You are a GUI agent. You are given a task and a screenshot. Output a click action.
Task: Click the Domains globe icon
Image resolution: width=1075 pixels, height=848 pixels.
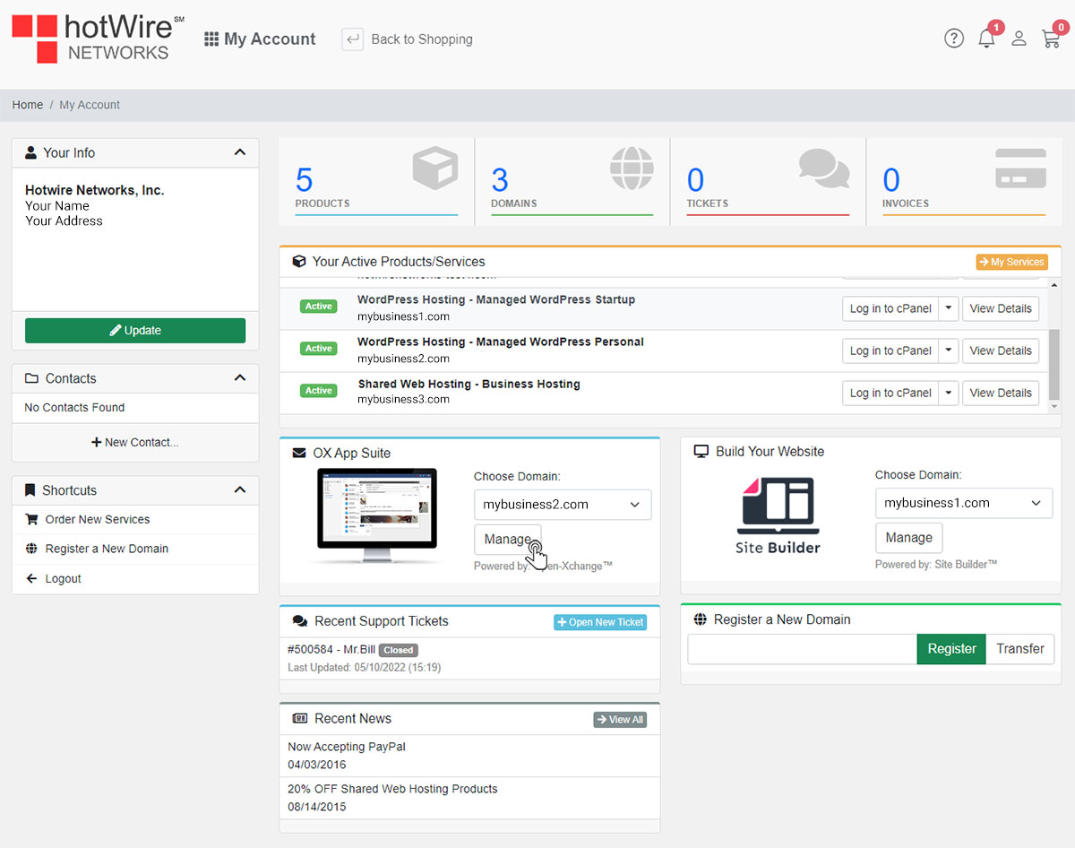tap(632, 169)
